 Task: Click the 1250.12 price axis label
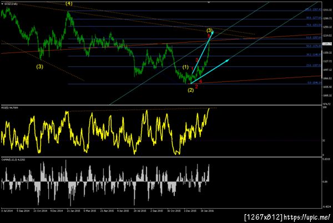pyautogui.click(x=327, y=27)
